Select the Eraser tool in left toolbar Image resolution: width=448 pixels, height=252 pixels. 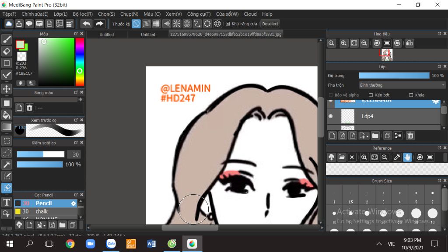tap(7, 51)
